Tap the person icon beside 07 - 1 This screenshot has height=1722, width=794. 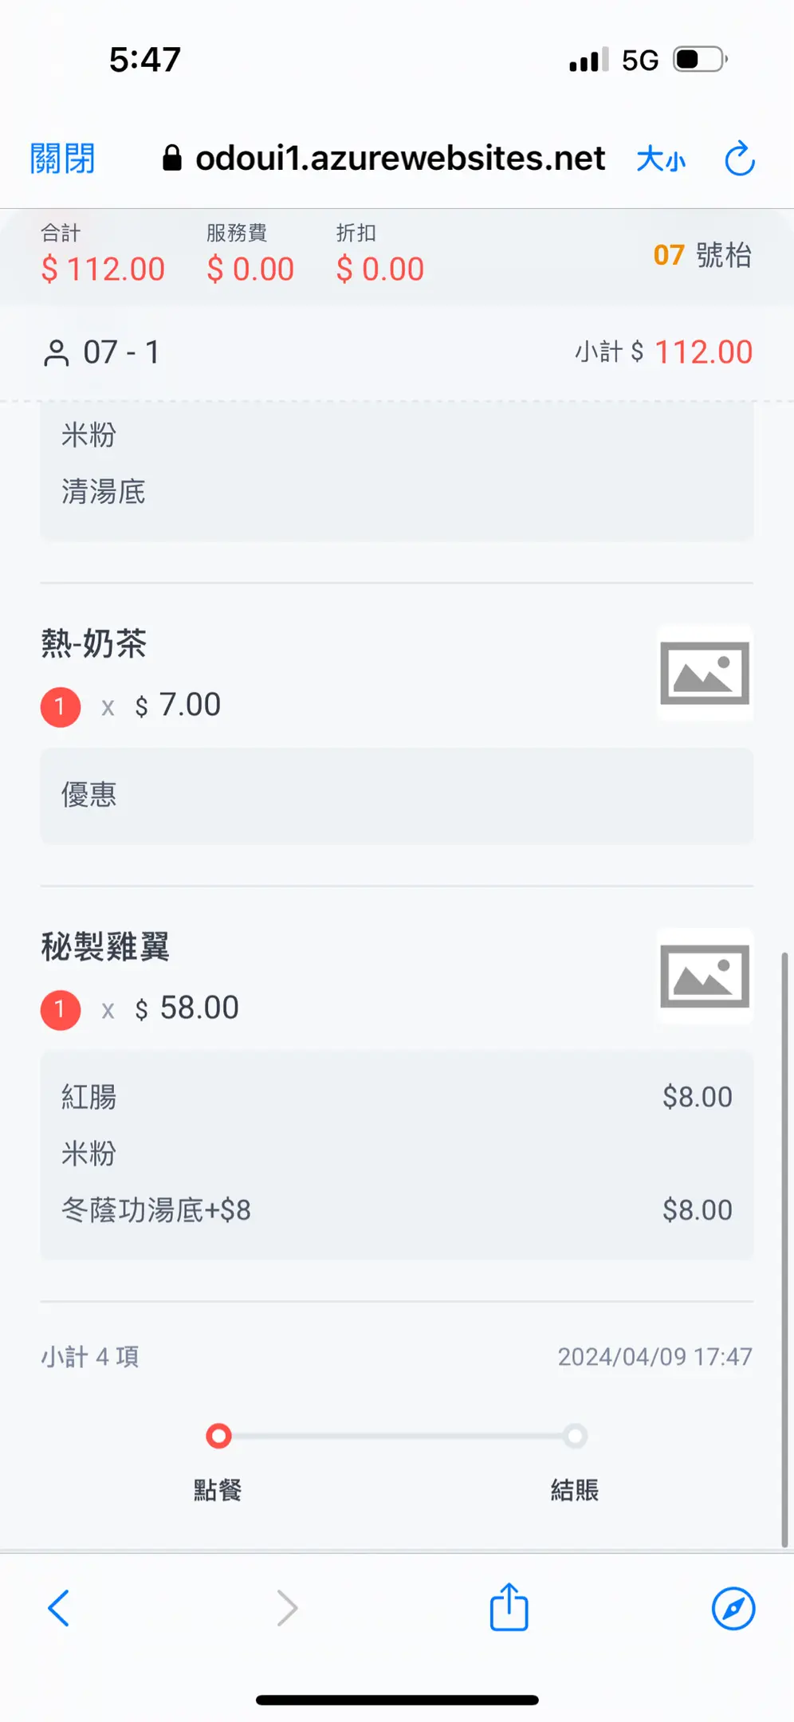56,352
